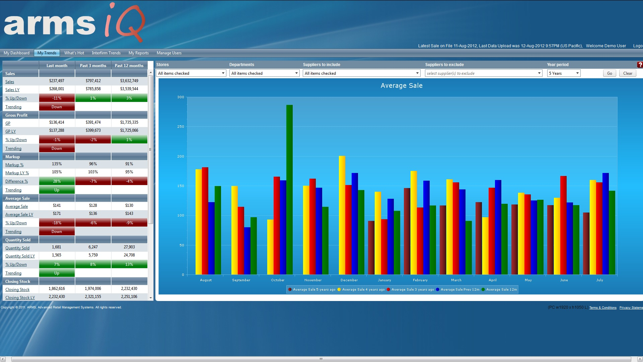Open the Quantity Sold link in the table
643x362 pixels.
(17, 248)
